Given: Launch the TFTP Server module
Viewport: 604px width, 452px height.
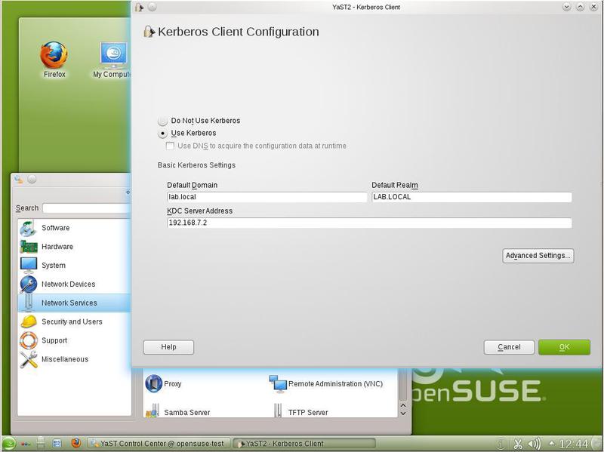Looking at the screenshot, I should 311,413.
